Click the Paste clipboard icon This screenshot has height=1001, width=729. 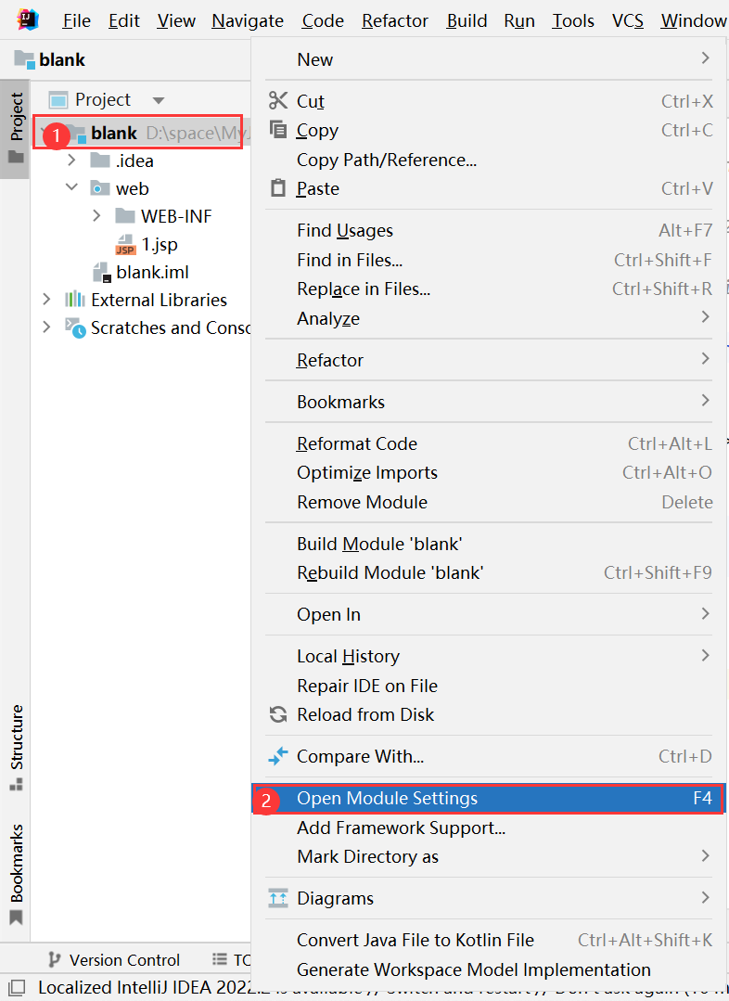(x=277, y=188)
